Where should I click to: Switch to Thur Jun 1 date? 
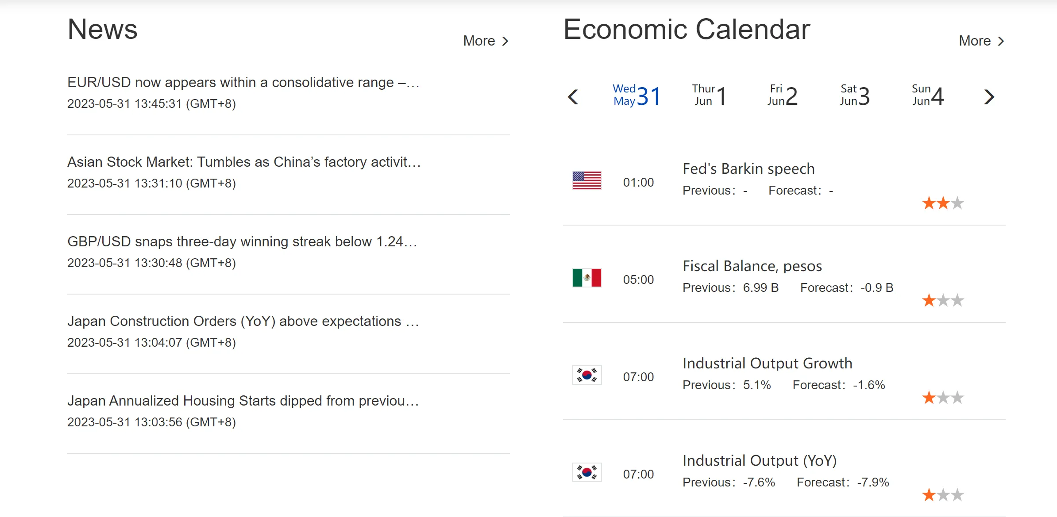coord(709,96)
